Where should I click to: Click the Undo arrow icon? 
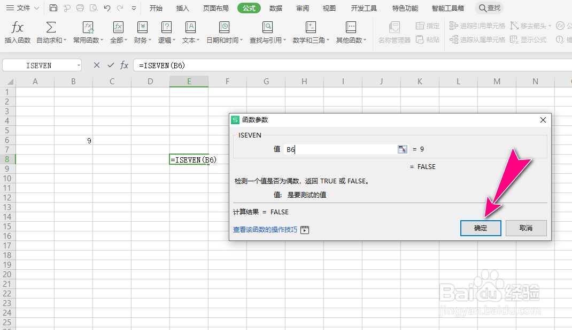(x=107, y=8)
